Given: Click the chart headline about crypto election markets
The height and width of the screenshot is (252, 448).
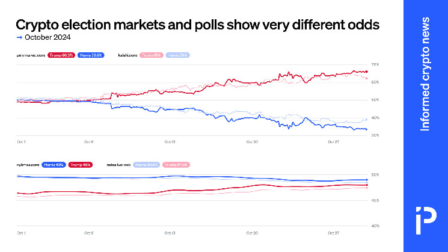Looking at the screenshot, I should (197, 25).
